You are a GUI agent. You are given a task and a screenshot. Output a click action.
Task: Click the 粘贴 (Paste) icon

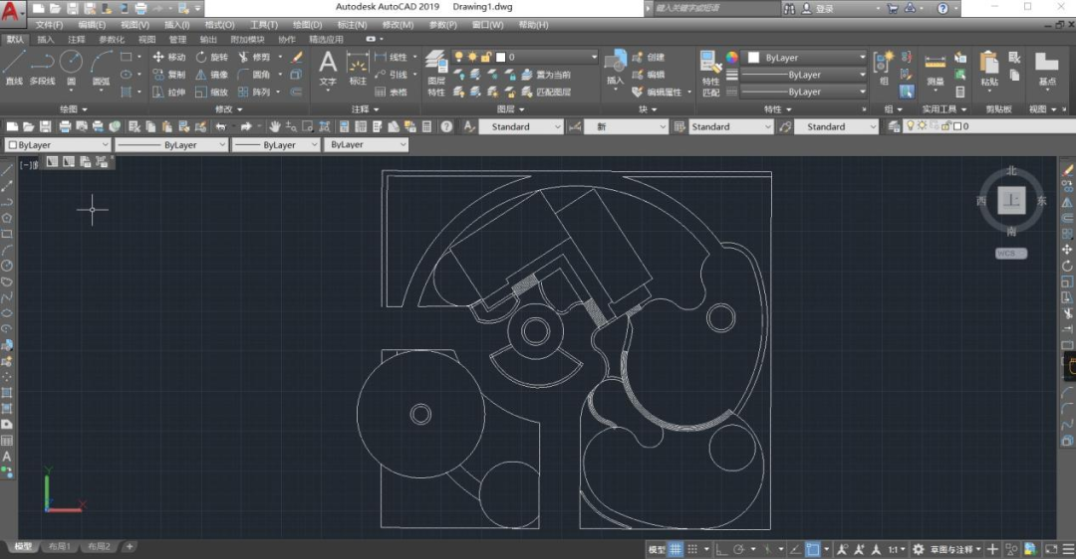click(x=989, y=69)
